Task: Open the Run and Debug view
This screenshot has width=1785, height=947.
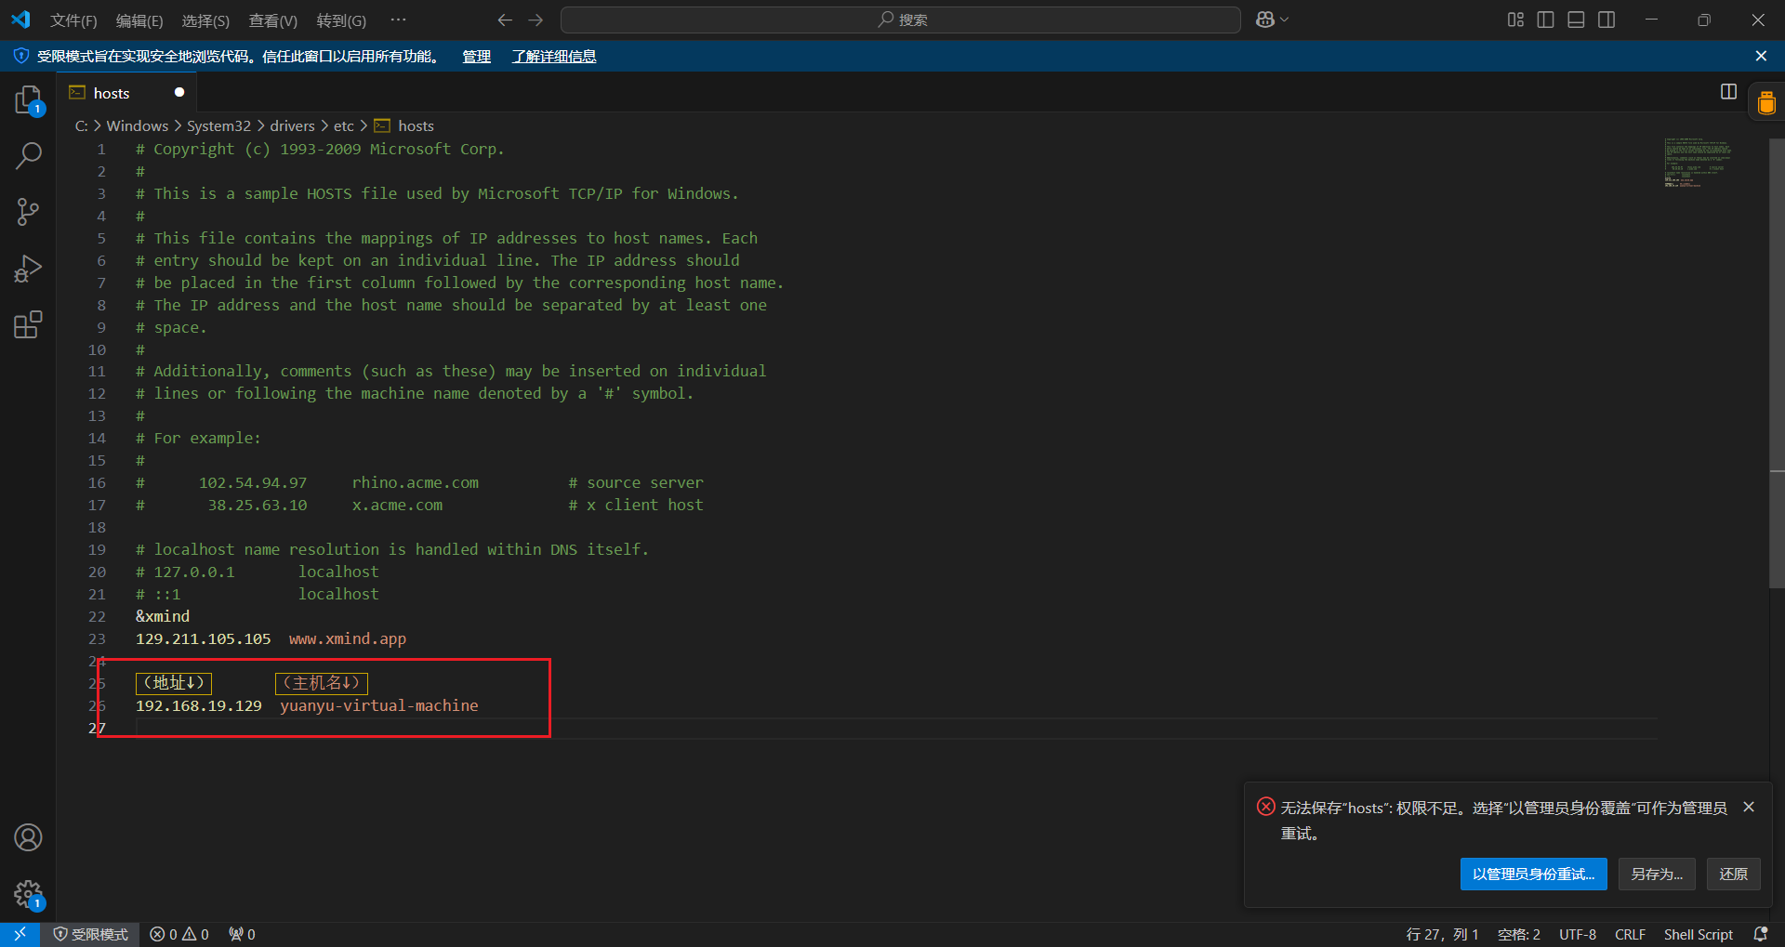Action: [28, 269]
